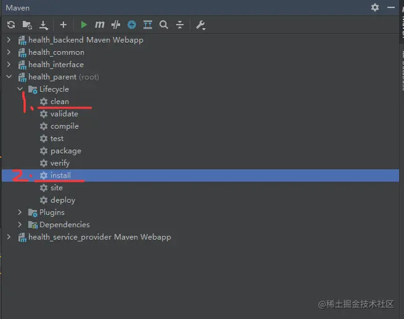Show dependencies diagram icon
Image resolution: width=404 pixels, height=319 pixels.
coord(148,25)
